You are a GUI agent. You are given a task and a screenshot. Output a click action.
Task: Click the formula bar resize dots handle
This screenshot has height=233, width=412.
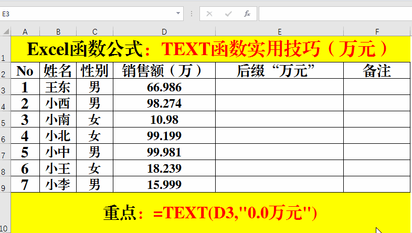click(x=192, y=14)
